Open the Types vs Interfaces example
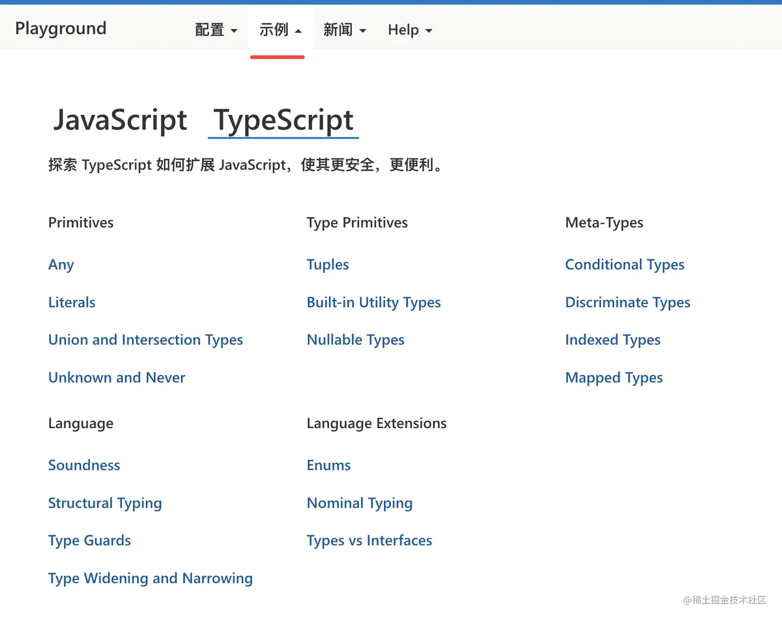The width and height of the screenshot is (782, 621). (369, 541)
